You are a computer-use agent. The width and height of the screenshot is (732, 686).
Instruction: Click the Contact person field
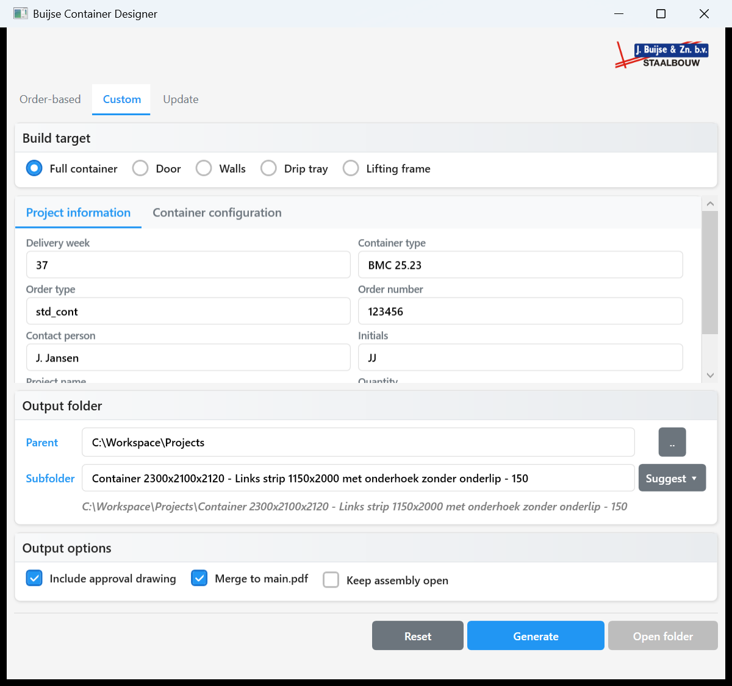pyautogui.click(x=188, y=357)
